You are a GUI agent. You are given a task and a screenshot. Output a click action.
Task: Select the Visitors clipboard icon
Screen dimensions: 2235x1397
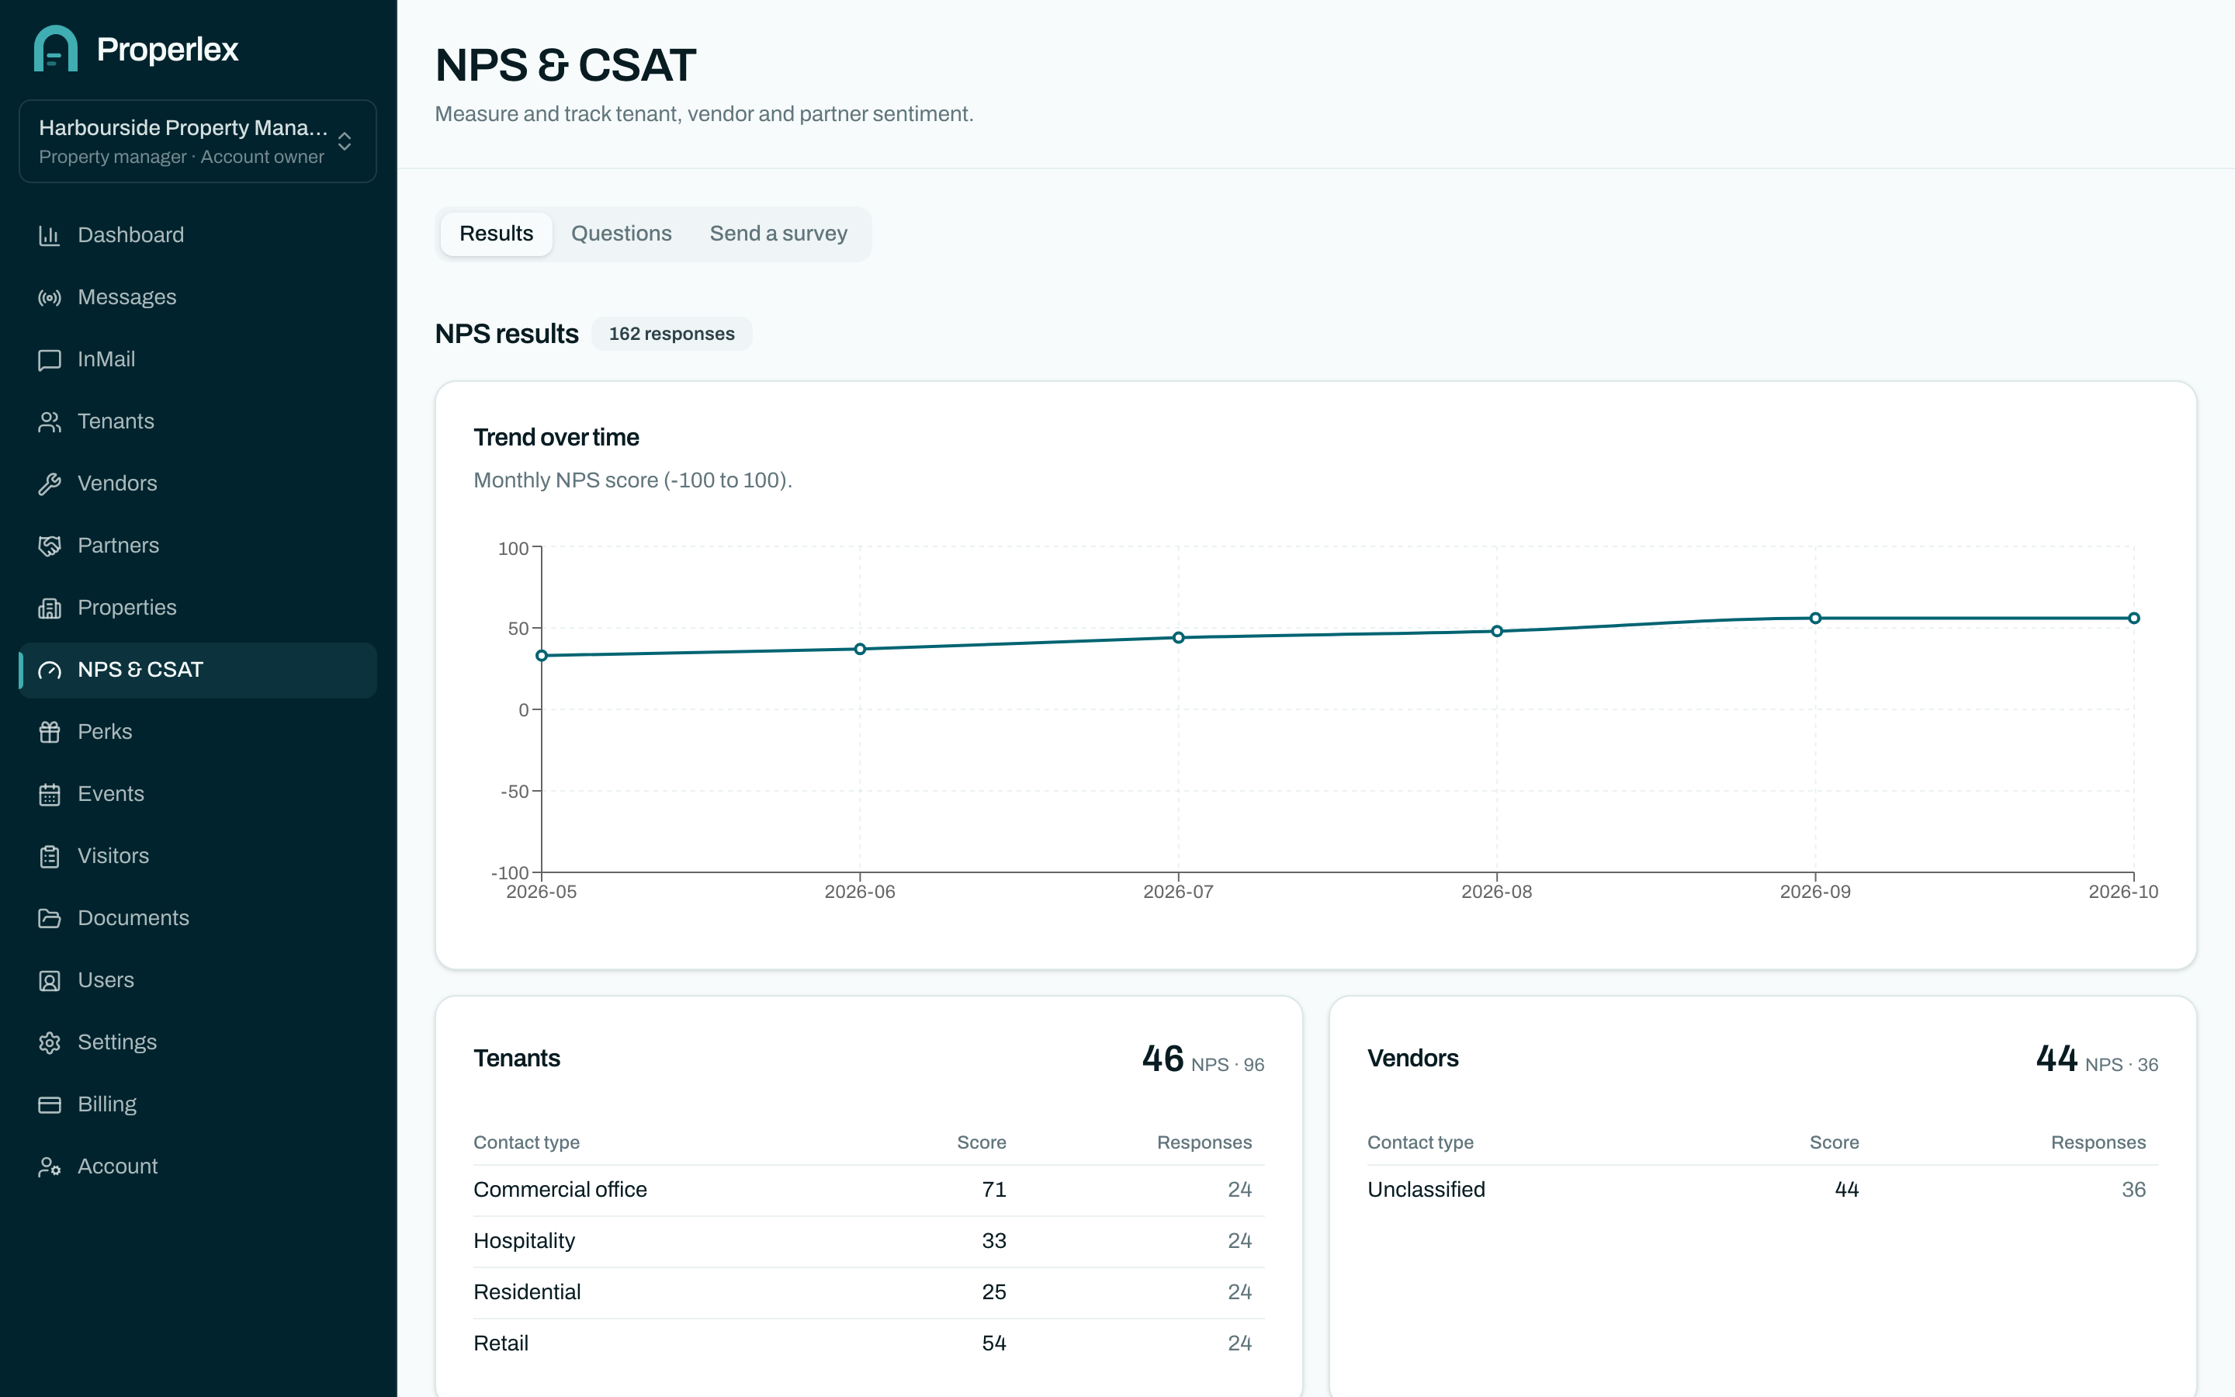tap(49, 857)
